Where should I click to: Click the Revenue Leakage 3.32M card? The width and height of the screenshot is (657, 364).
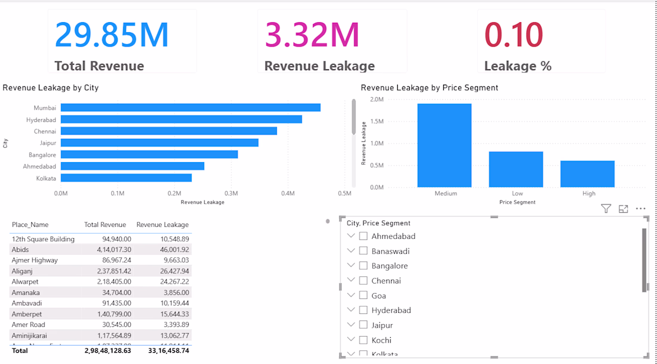[332, 41]
